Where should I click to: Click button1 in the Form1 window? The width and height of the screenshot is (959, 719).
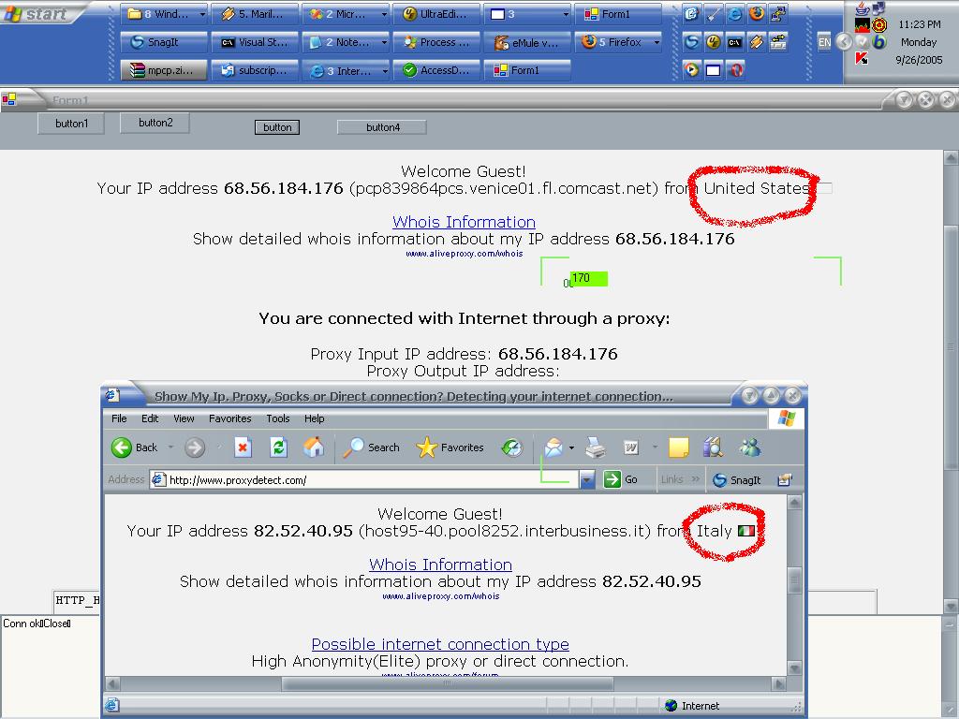click(x=71, y=124)
